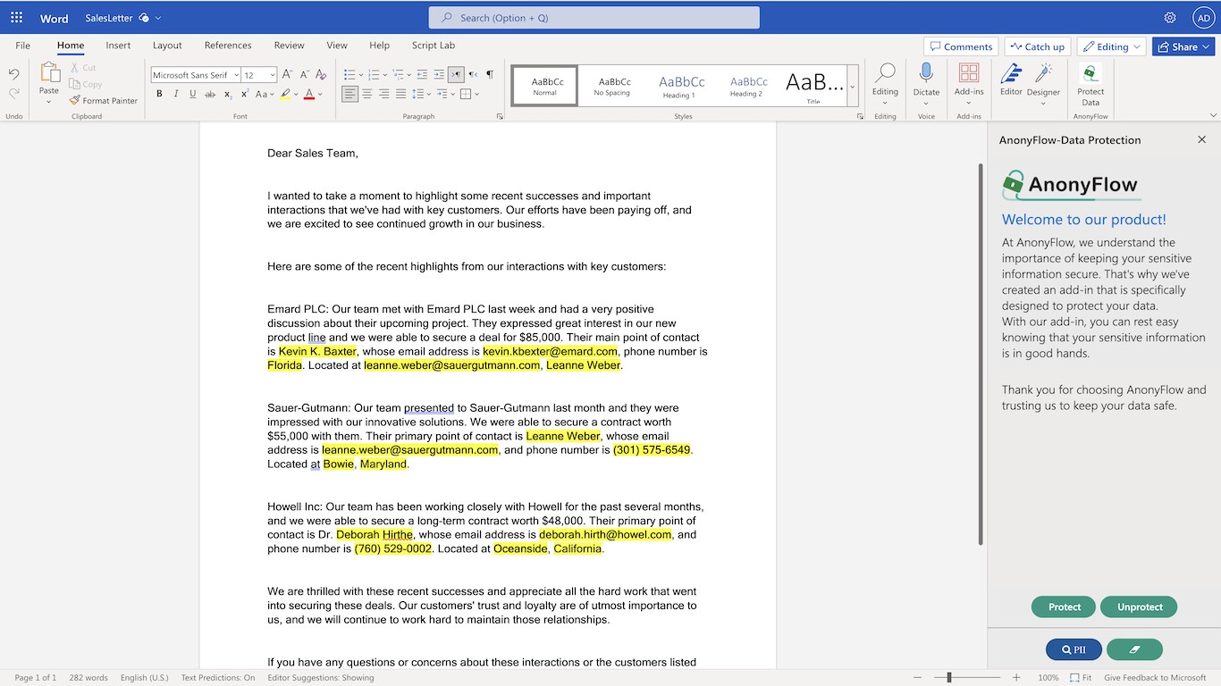The image size is (1221, 686).
Task: Expand the bullets list options arrow
Action: pos(360,75)
